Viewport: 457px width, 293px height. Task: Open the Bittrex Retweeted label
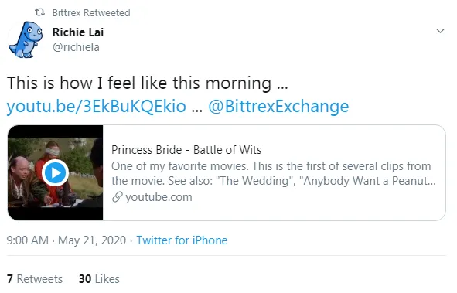coord(91,13)
